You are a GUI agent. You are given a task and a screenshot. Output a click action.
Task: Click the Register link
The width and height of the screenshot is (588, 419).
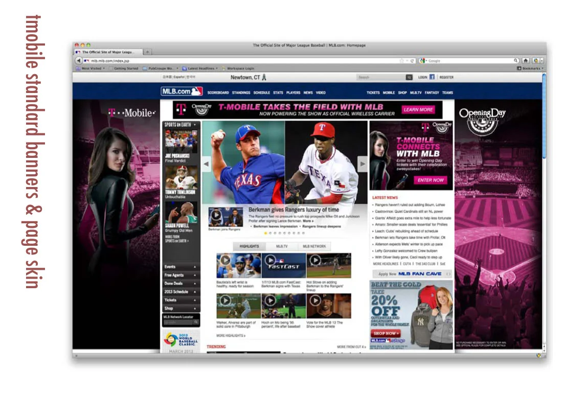(446, 77)
